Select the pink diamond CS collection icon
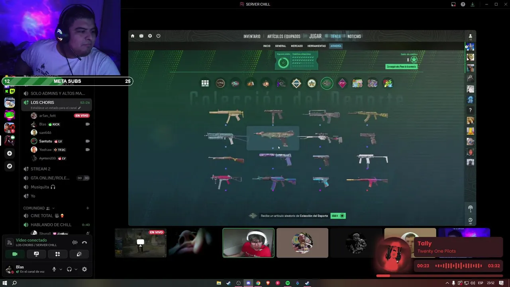The image size is (510, 287). pos(342,83)
